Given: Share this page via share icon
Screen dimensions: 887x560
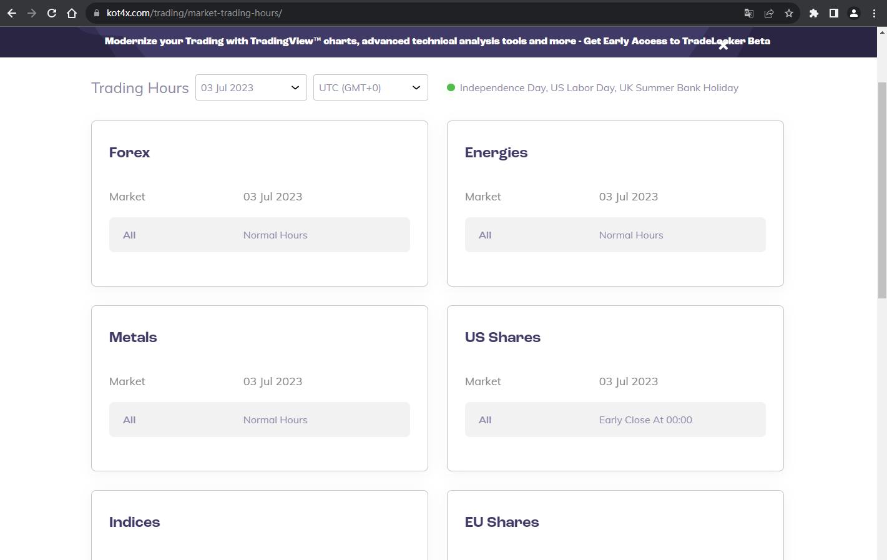Looking at the screenshot, I should tap(769, 13).
